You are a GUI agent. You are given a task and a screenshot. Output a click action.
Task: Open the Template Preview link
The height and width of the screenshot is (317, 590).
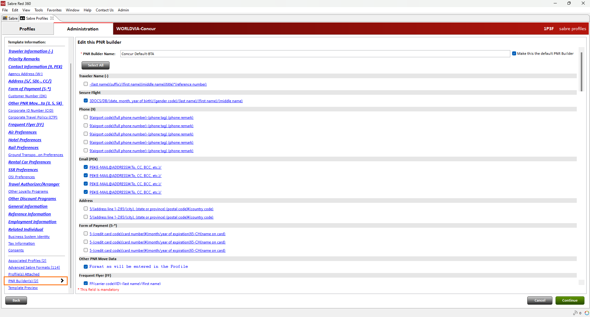(x=23, y=288)
